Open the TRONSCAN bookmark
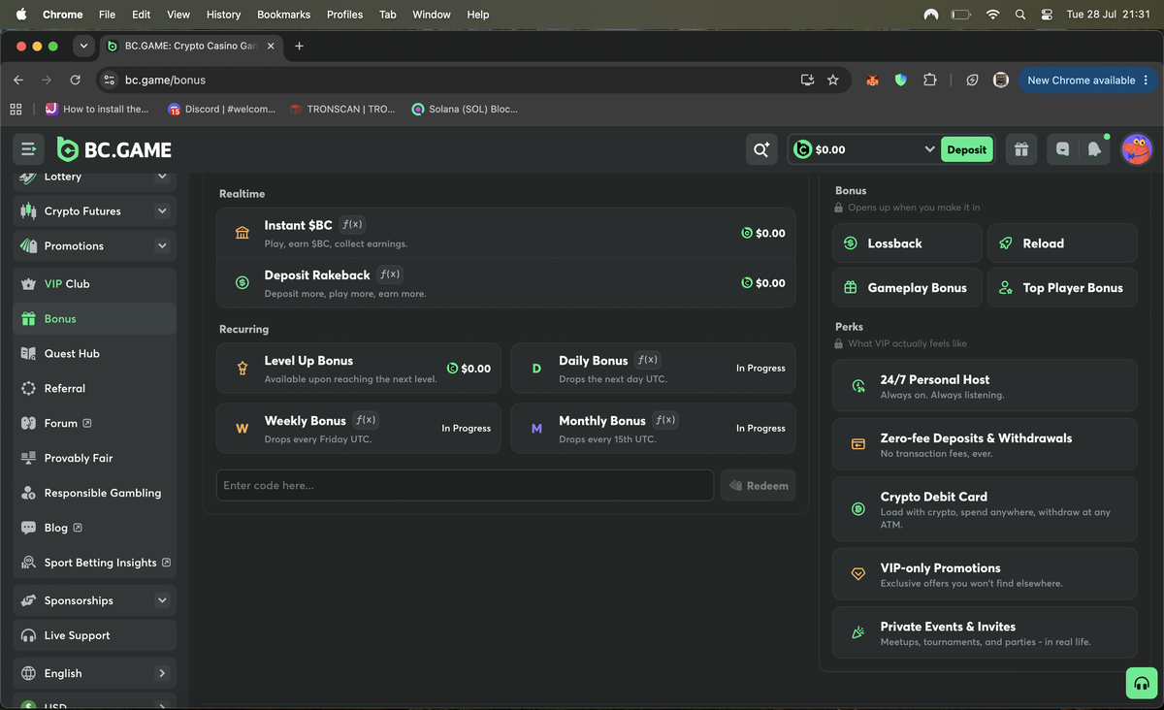Image resolution: width=1164 pixels, height=710 pixels. point(342,109)
